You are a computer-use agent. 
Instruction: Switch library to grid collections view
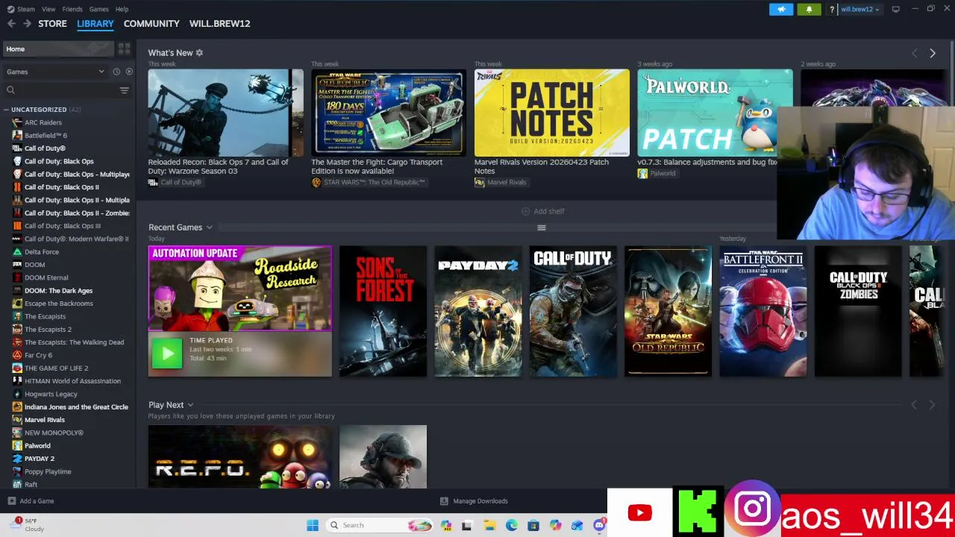pyautogui.click(x=124, y=48)
